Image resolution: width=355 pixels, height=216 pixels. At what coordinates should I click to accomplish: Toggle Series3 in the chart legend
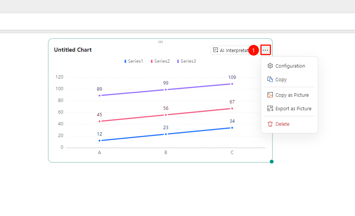click(x=186, y=61)
